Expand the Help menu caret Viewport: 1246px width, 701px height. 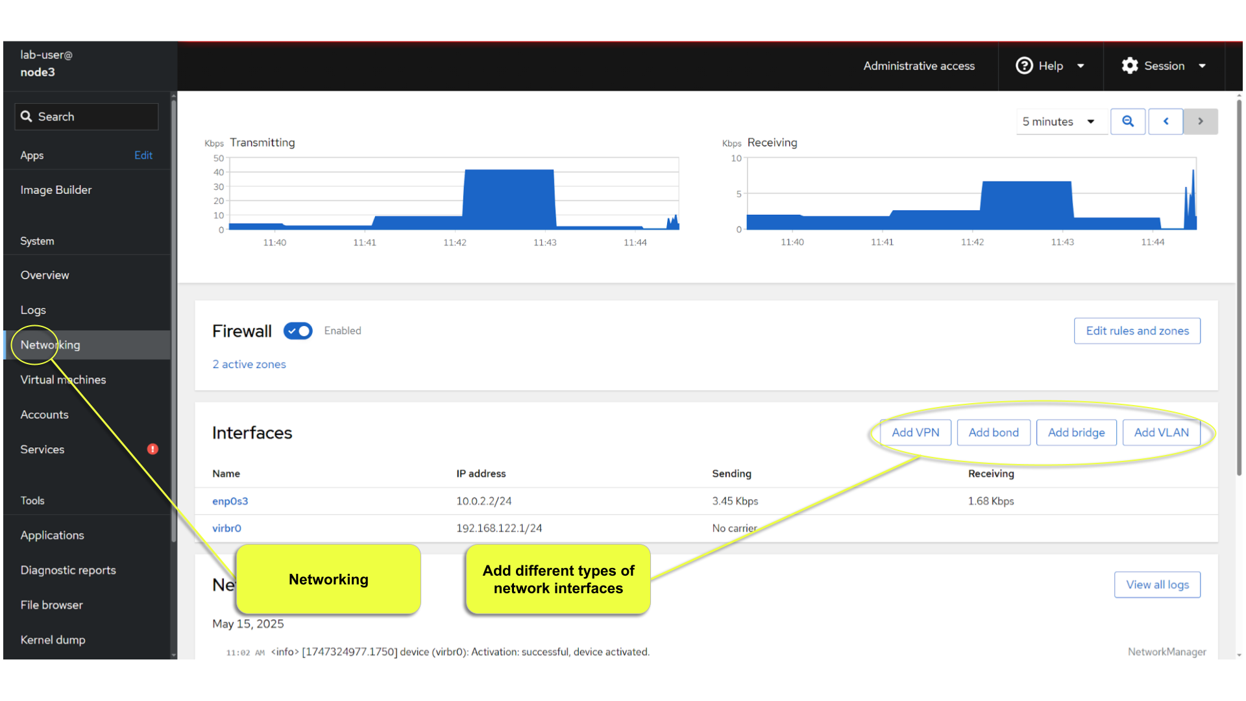(1081, 66)
